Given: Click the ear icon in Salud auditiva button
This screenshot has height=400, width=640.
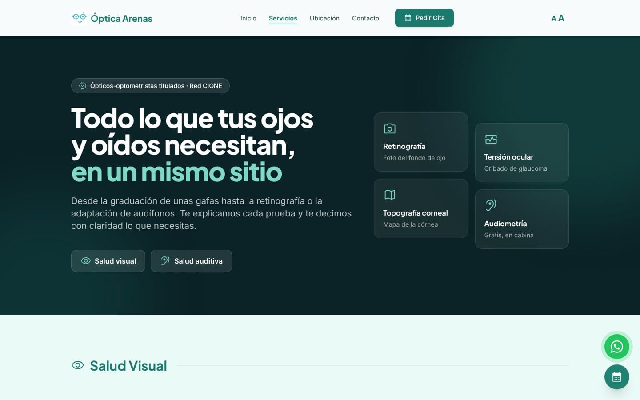Looking at the screenshot, I should point(165,261).
